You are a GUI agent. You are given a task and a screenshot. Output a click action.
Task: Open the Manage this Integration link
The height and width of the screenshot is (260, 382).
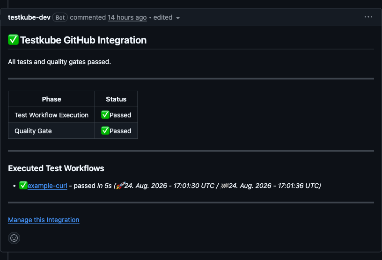(x=44, y=220)
